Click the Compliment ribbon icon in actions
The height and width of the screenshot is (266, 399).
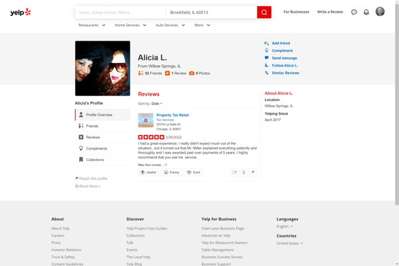[267, 51]
